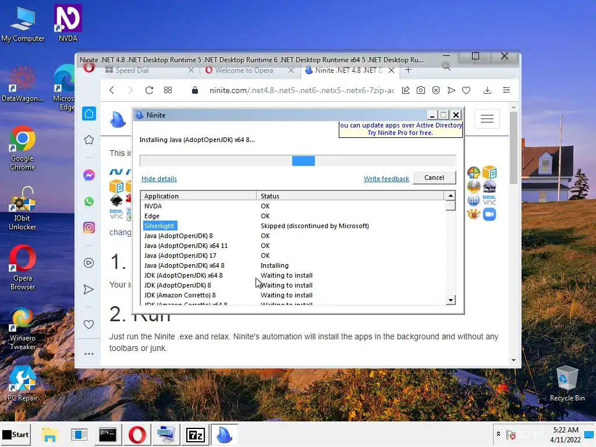Show hidden system tray icons

click(x=498, y=434)
